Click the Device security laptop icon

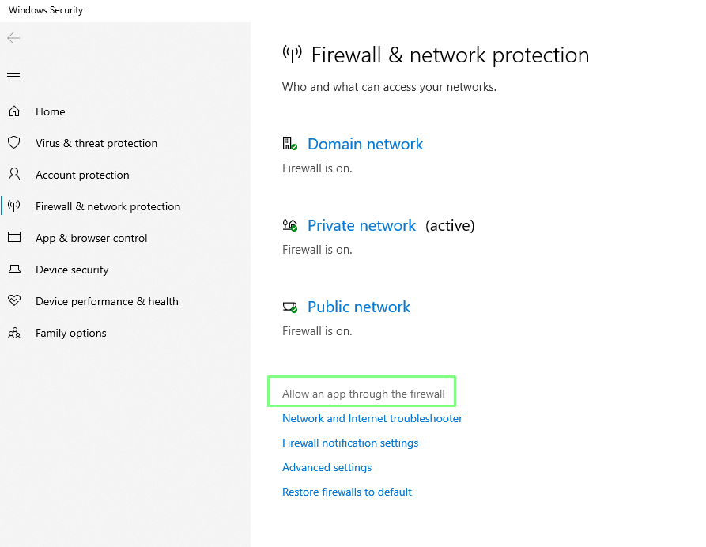(14, 270)
